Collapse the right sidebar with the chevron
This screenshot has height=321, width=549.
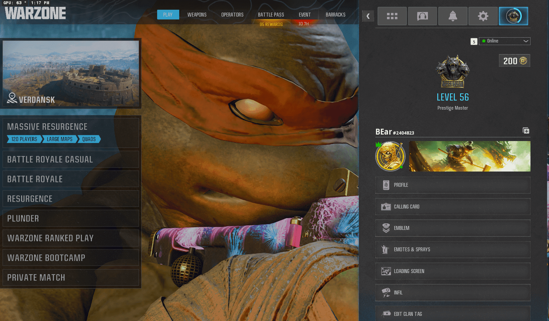tap(368, 16)
